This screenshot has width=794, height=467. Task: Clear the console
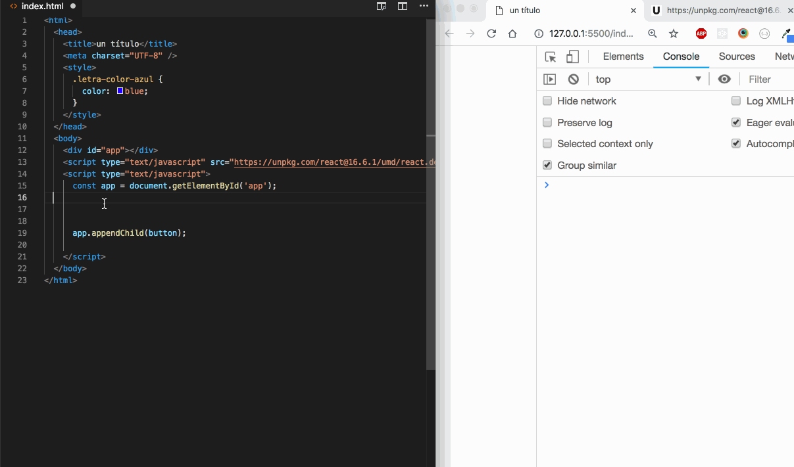(574, 79)
